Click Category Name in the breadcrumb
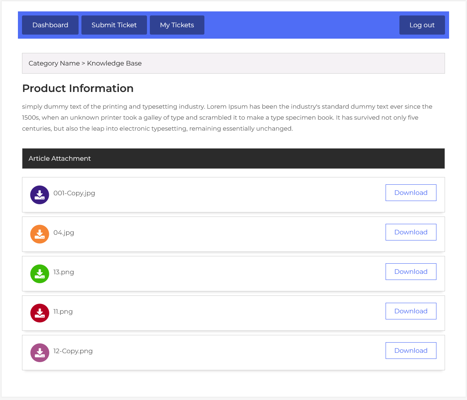Screen dimensions: 467x400 tap(54, 63)
